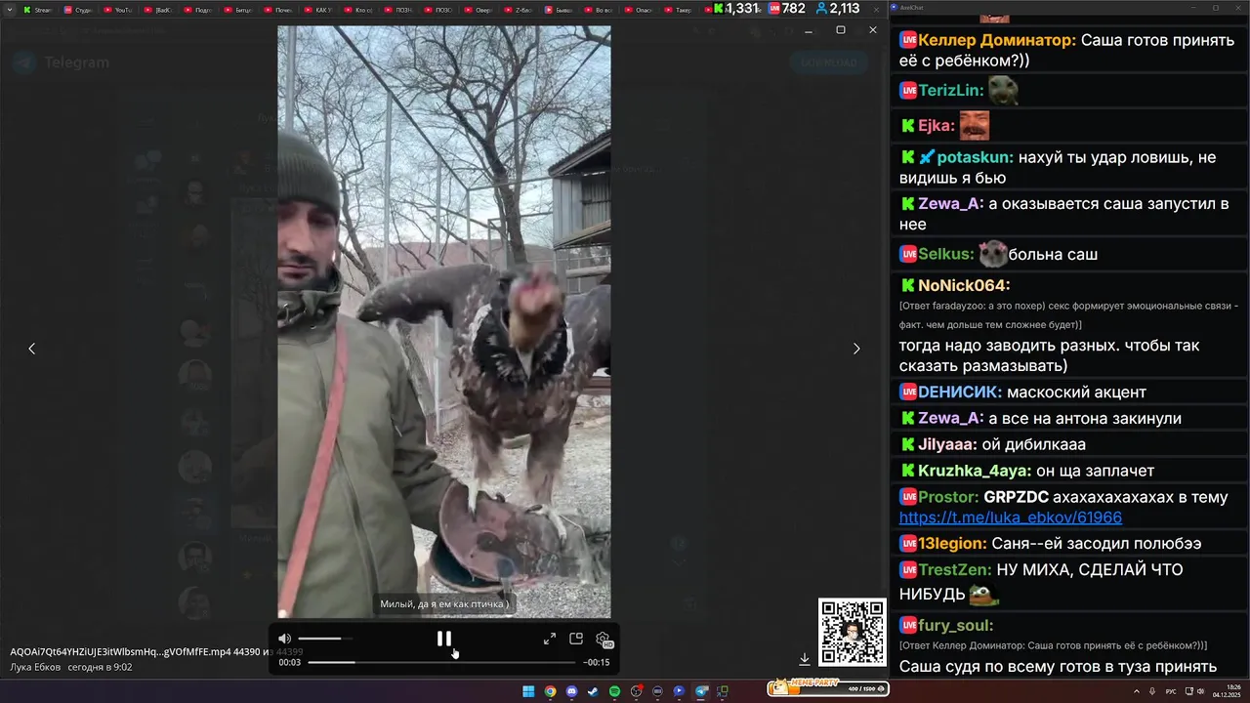
Task: Click username 13legion in chat
Action: (x=952, y=544)
